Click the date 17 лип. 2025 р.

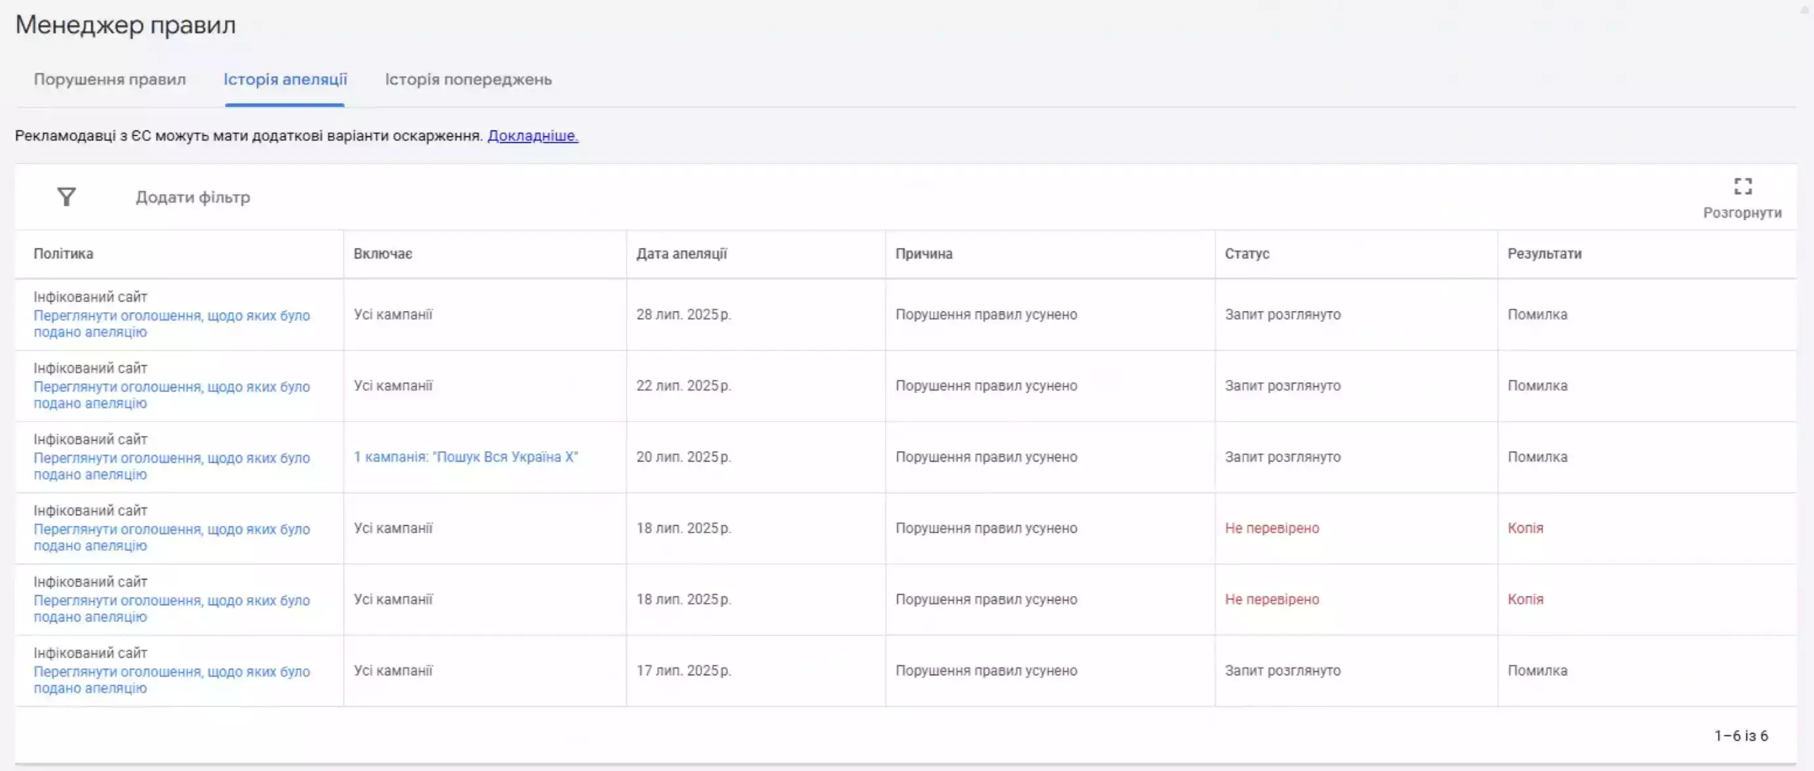tap(684, 671)
